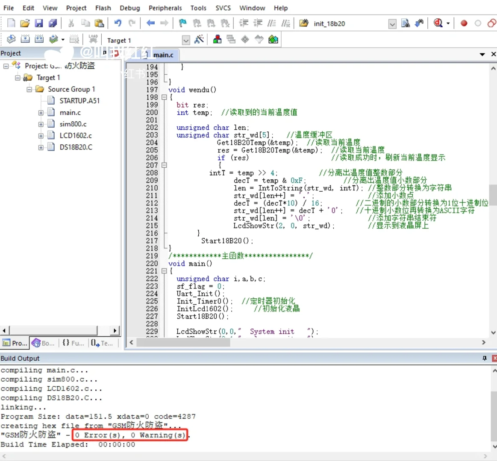
Task: Open the batch build dropdown arrow
Action: [63, 40]
